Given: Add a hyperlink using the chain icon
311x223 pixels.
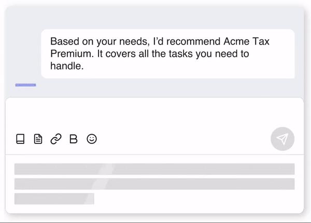Looking at the screenshot, I should click(x=56, y=139).
